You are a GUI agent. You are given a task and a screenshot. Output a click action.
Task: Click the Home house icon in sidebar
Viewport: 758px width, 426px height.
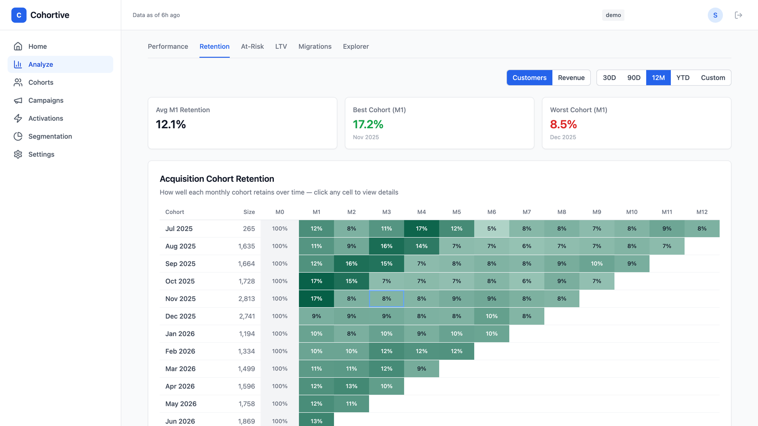tap(18, 46)
